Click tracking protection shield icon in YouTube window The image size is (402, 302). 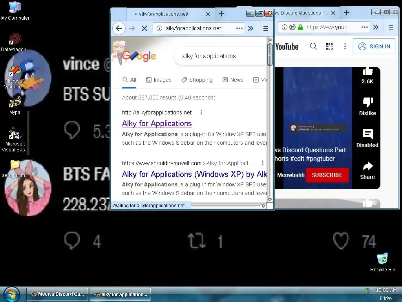coord(292,27)
